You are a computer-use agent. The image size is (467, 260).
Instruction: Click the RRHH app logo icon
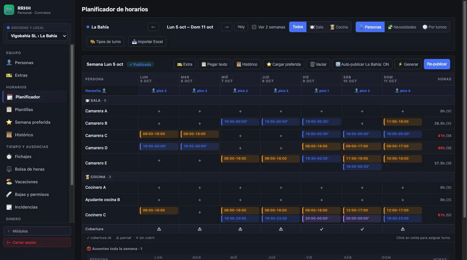pos(9,10)
